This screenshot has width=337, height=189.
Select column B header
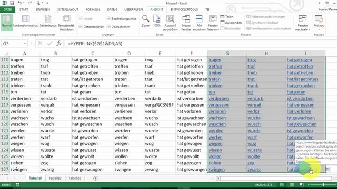tap(55, 54)
